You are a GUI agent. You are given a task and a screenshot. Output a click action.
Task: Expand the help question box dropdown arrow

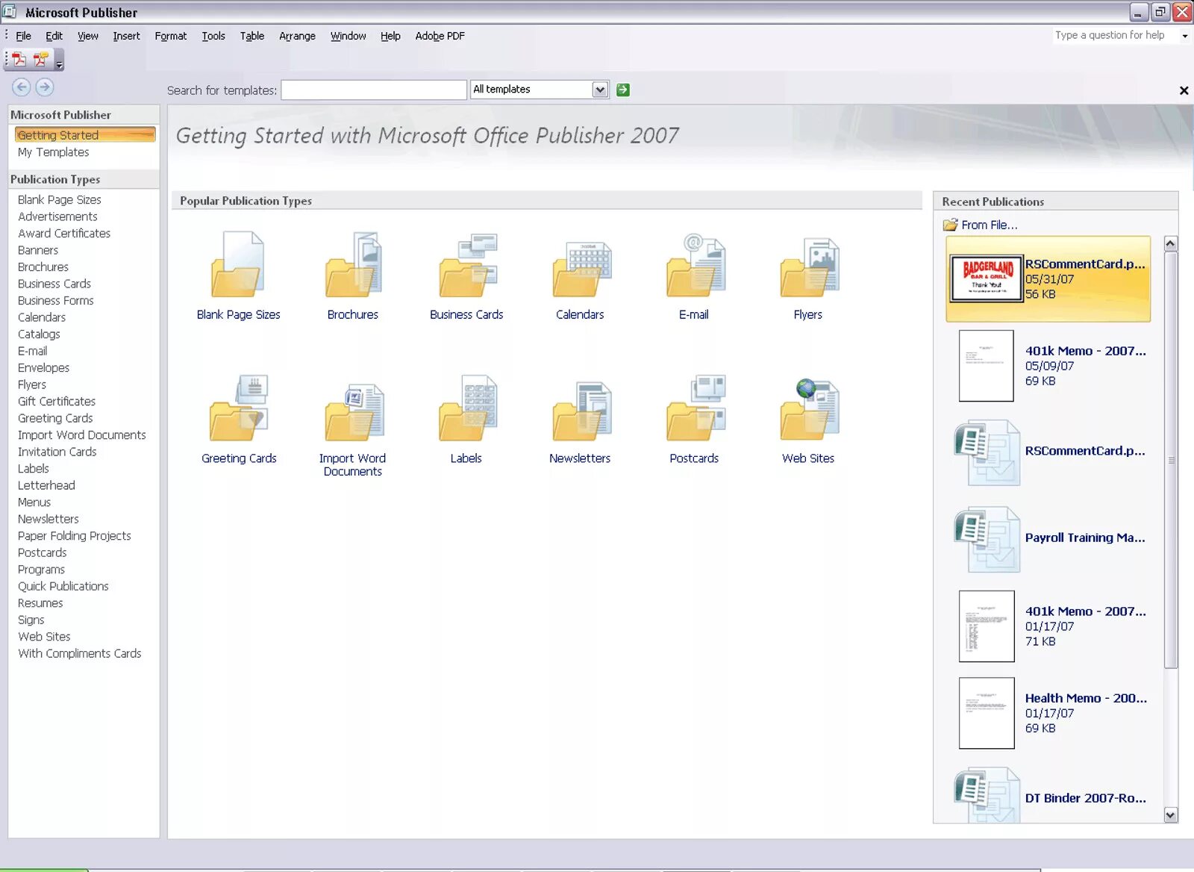tap(1184, 36)
